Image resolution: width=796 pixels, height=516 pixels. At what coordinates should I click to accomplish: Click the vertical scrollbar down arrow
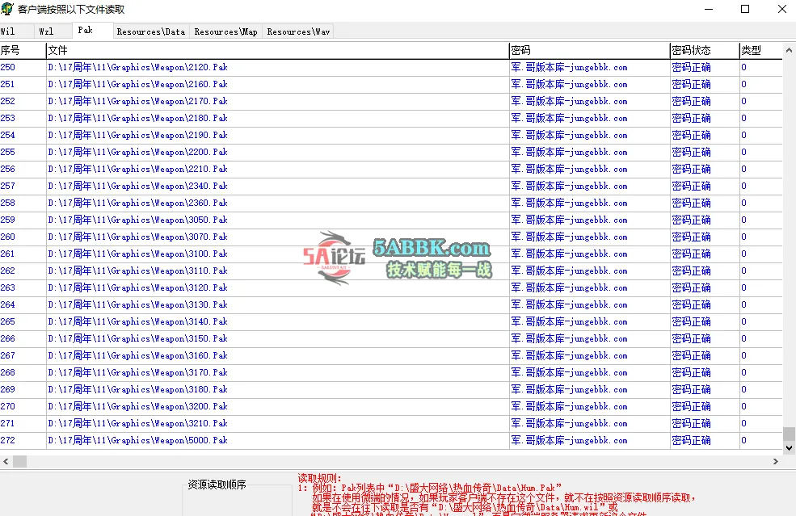(x=789, y=448)
